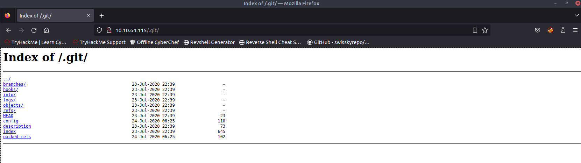Open the Extensions puzzle icon
581x163 pixels.
click(563, 30)
